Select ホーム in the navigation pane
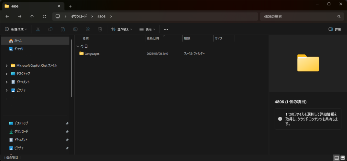 click(35, 41)
